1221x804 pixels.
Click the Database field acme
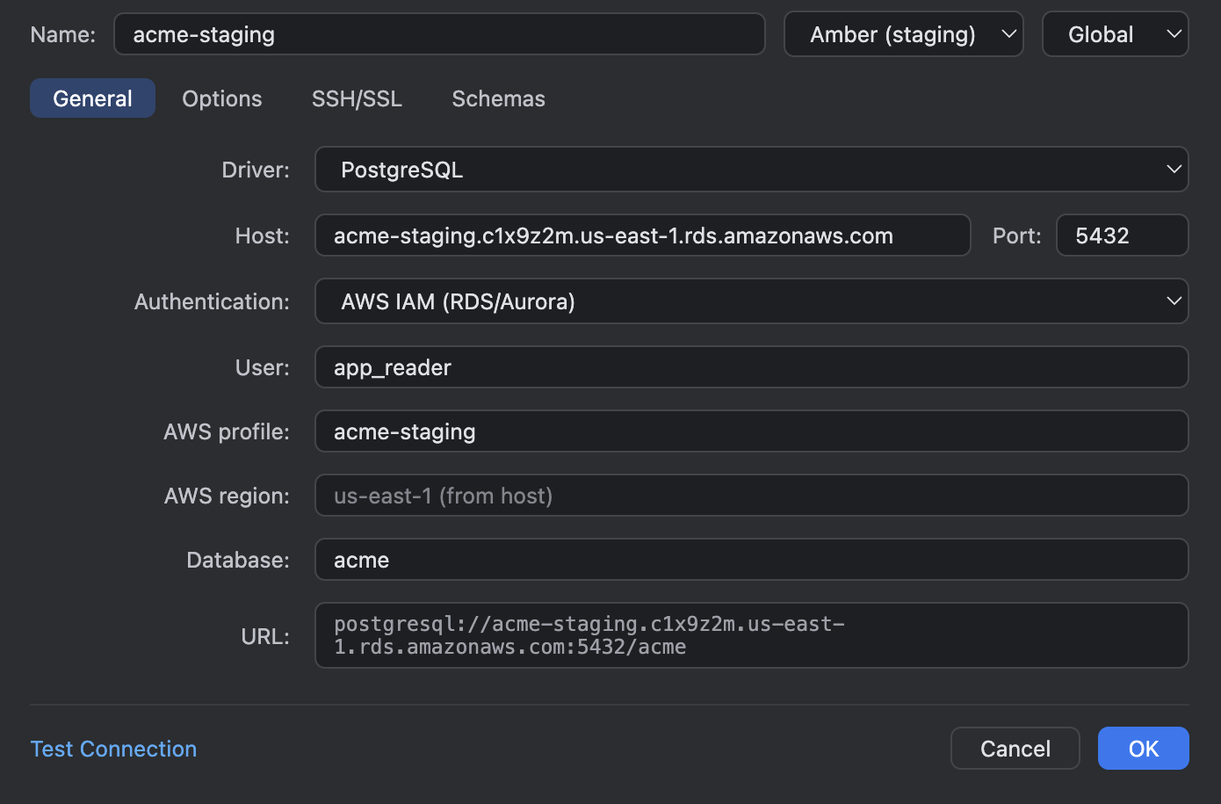click(751, 560)
